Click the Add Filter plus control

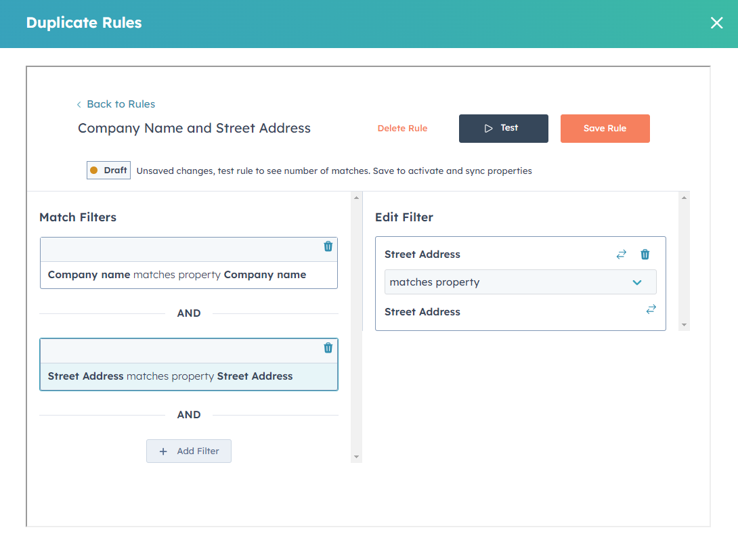pyautogui.click(x=162, y=451)
